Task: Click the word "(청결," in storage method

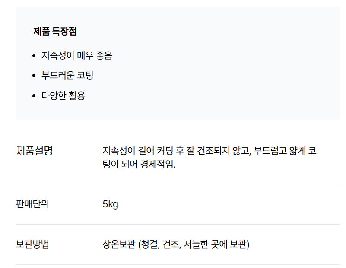Action: 149,244
